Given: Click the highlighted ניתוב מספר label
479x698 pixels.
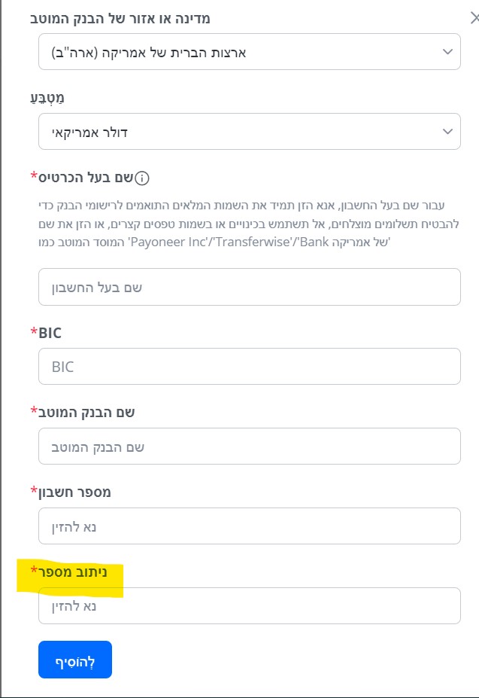Looking at the screenshot, I should (72, 572).
